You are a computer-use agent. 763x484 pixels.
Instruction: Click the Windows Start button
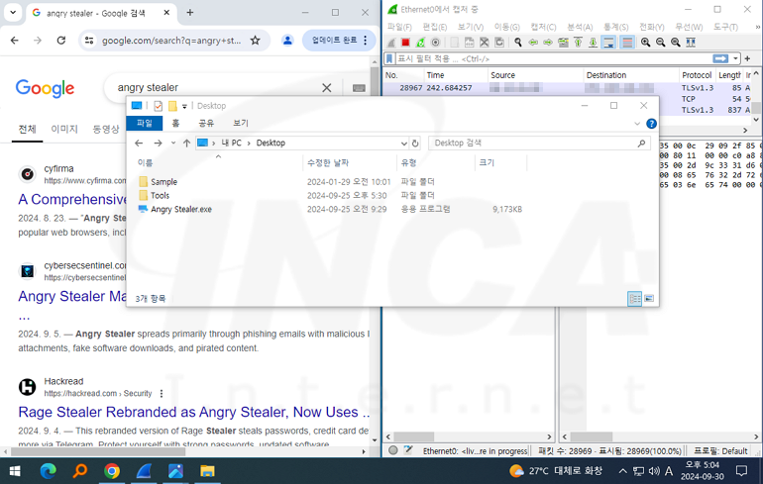click(x=15, y=470)
